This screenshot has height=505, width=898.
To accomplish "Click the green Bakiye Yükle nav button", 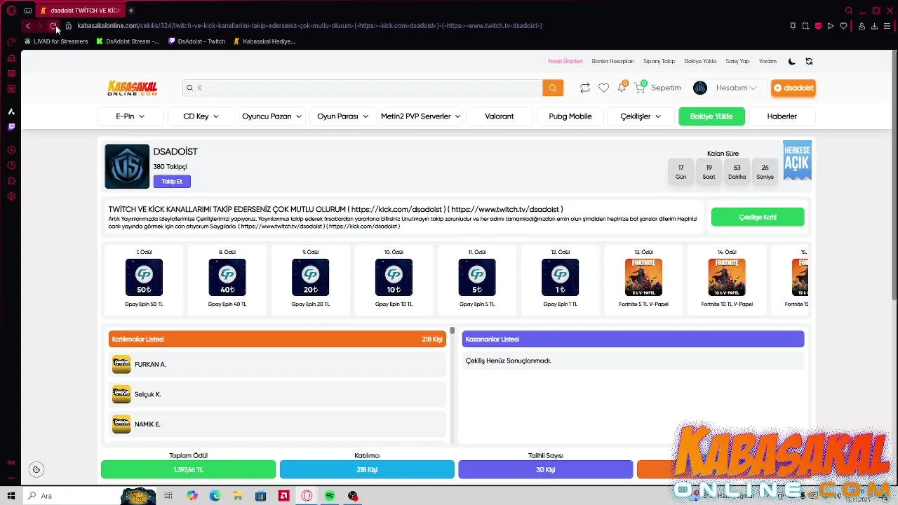I will pyautogui.click(x=711, y=116).
